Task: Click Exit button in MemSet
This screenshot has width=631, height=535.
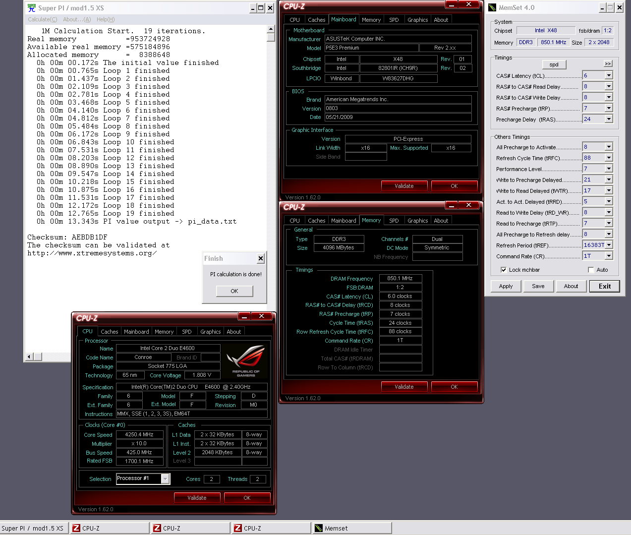Action: click(x=605, y=286)
